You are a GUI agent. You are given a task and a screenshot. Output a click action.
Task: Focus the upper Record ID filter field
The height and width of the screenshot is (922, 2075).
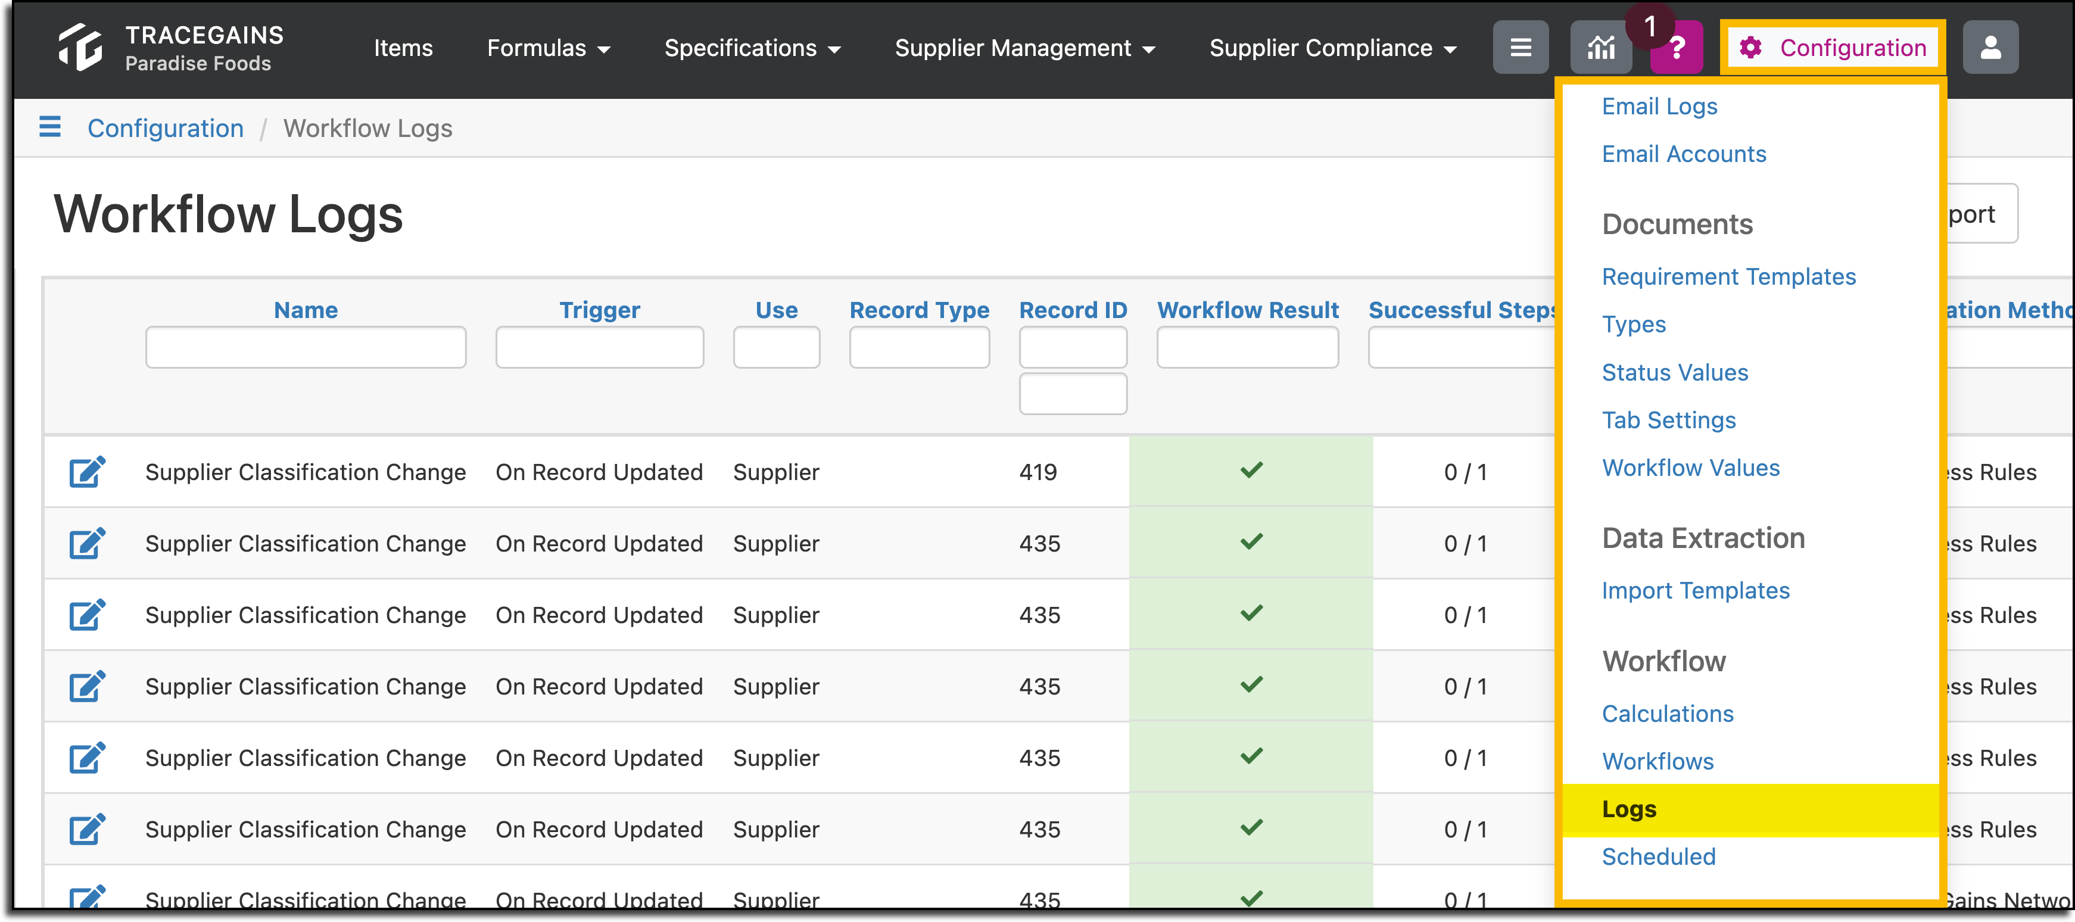pos(1072,347)
